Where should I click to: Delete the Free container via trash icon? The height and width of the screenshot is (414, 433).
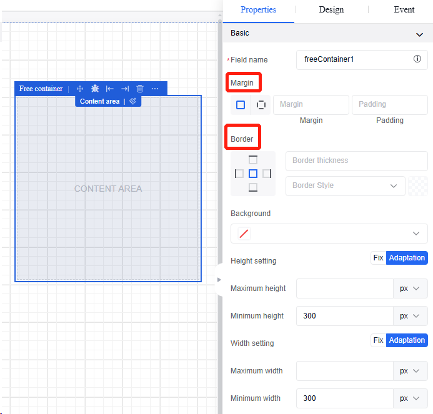tap(140, 89)
